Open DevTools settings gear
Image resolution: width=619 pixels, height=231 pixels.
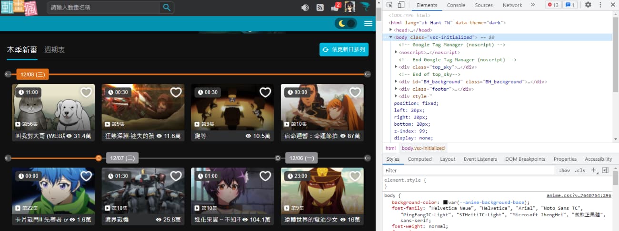tap(588, 5)
